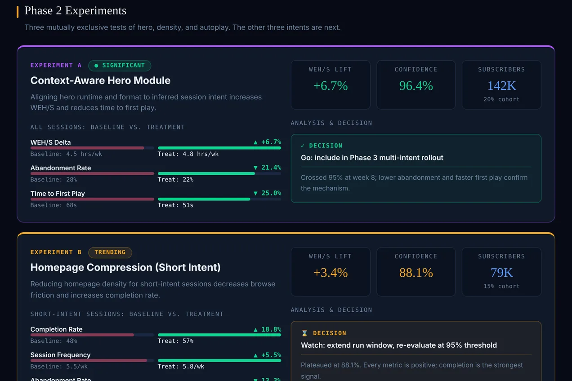
Task: Click the down triangle next to 21.4%
Action: click(x=255, y=168)
